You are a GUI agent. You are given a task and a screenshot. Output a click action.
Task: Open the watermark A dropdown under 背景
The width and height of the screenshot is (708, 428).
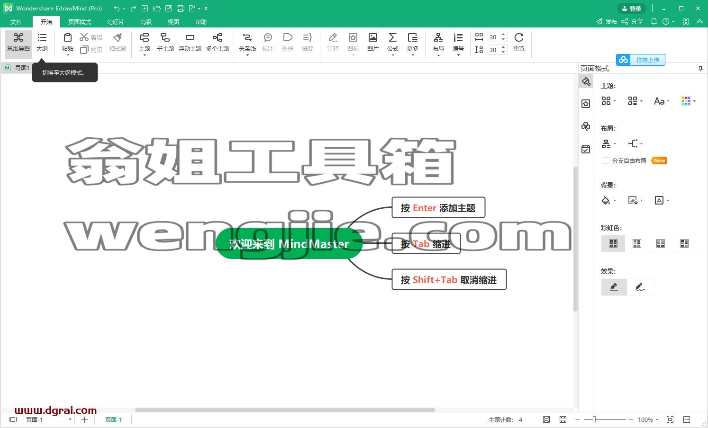point(662,200)
